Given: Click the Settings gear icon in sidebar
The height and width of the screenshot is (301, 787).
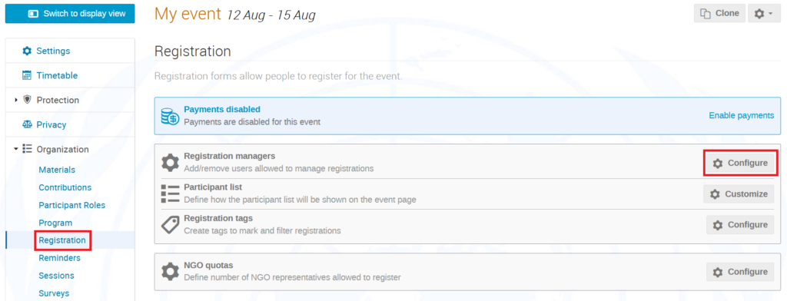Looking at the screenshot, I should point(27,51).
